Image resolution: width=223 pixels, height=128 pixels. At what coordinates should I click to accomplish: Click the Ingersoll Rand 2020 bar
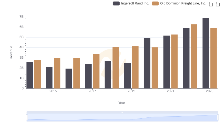(147, 63)
